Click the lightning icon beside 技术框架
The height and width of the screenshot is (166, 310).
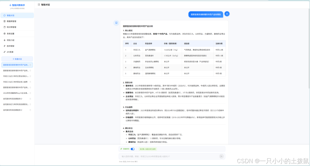pyautogui.click(x=4, y=46)
